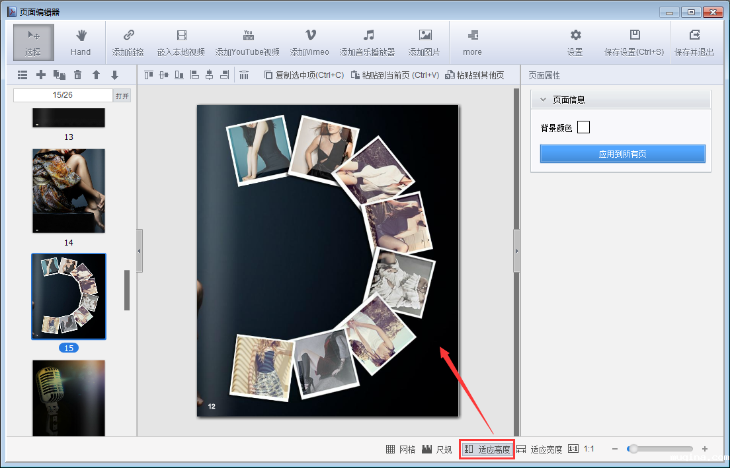Open the 背景颜色 color swatch
This screenshot has width=730, height=468.
coord(583,127)
